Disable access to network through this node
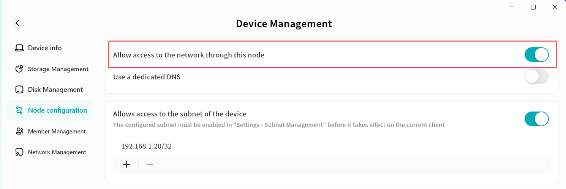 tap(536, 55)
